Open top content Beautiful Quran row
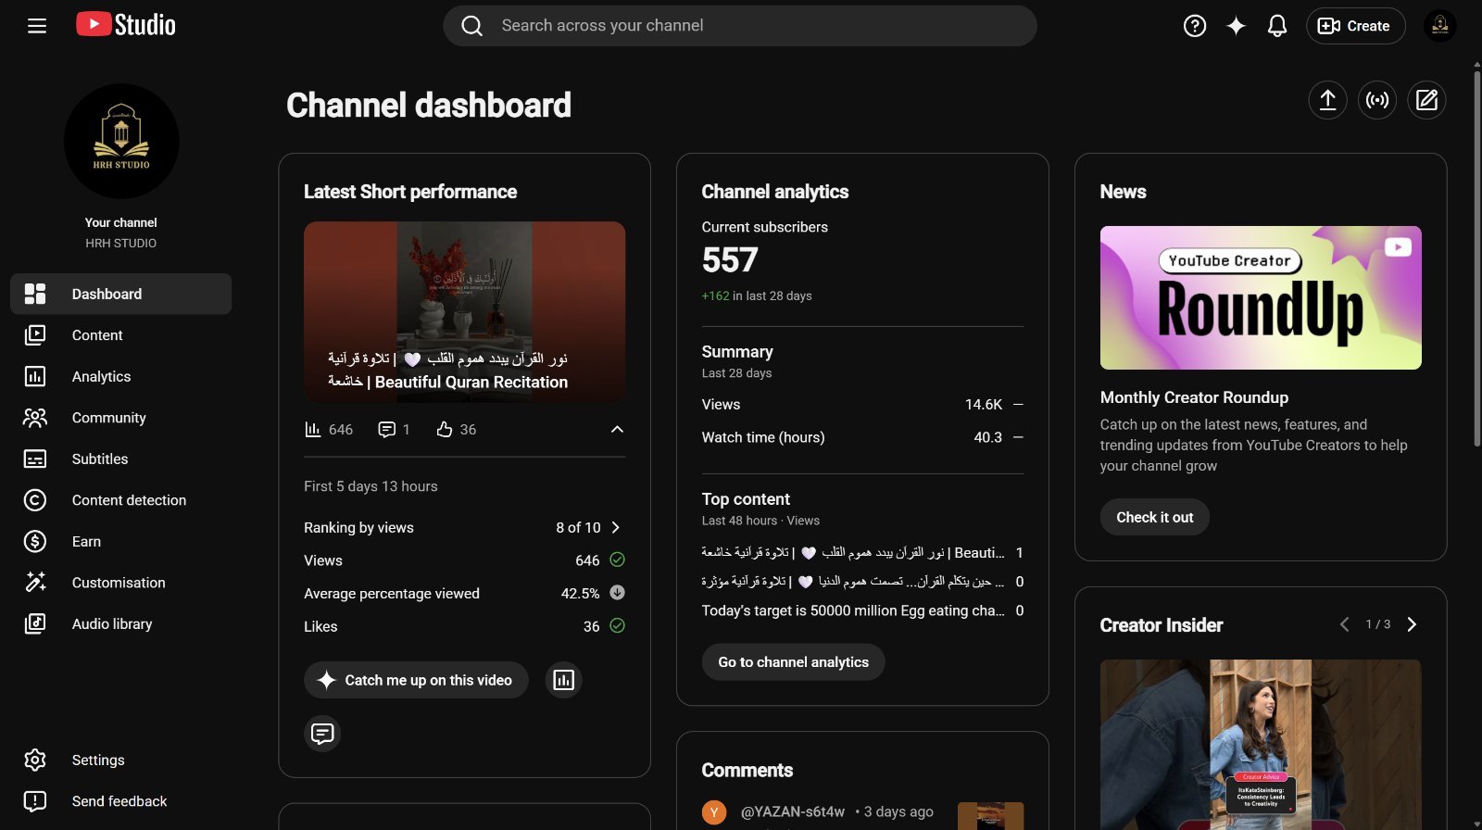Viewport: 1482px width, 830px height. tap(862, 553)
